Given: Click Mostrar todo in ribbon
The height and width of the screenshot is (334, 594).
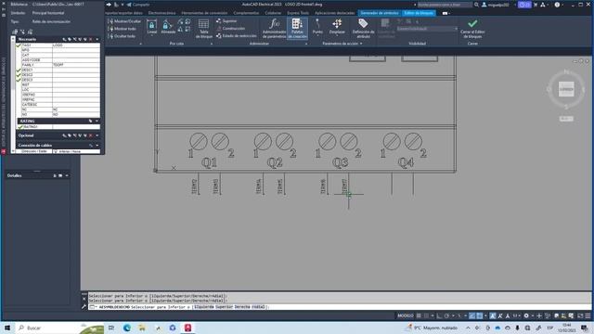Looking at the screenshot, I should pos(122,29).
